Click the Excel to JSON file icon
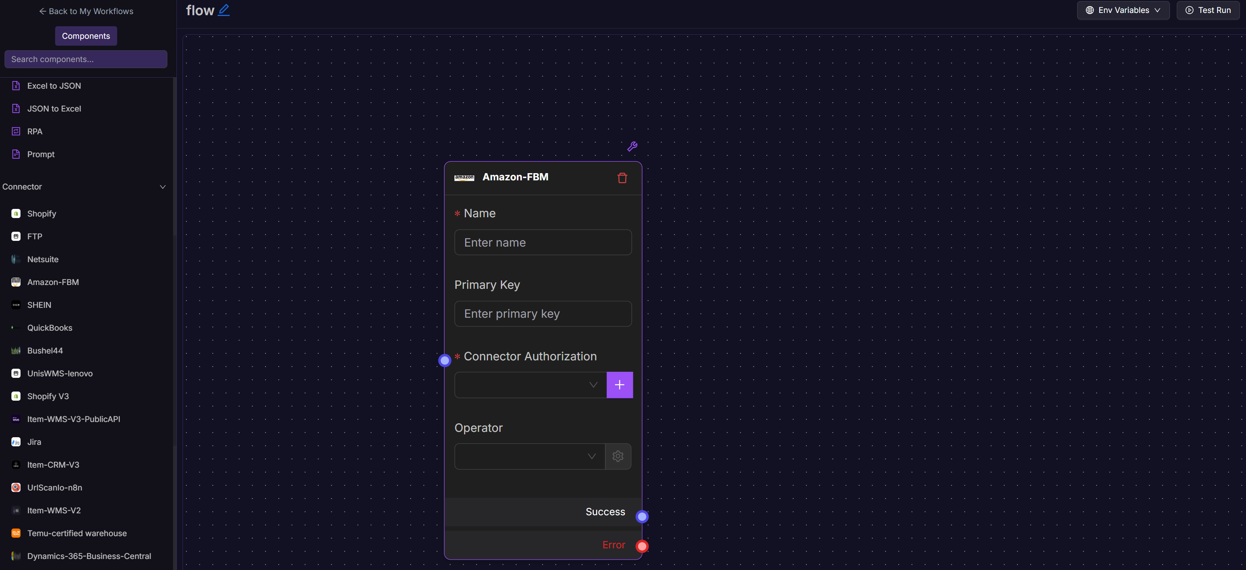This screenshot has width=1246, height=570. [16, 86]
